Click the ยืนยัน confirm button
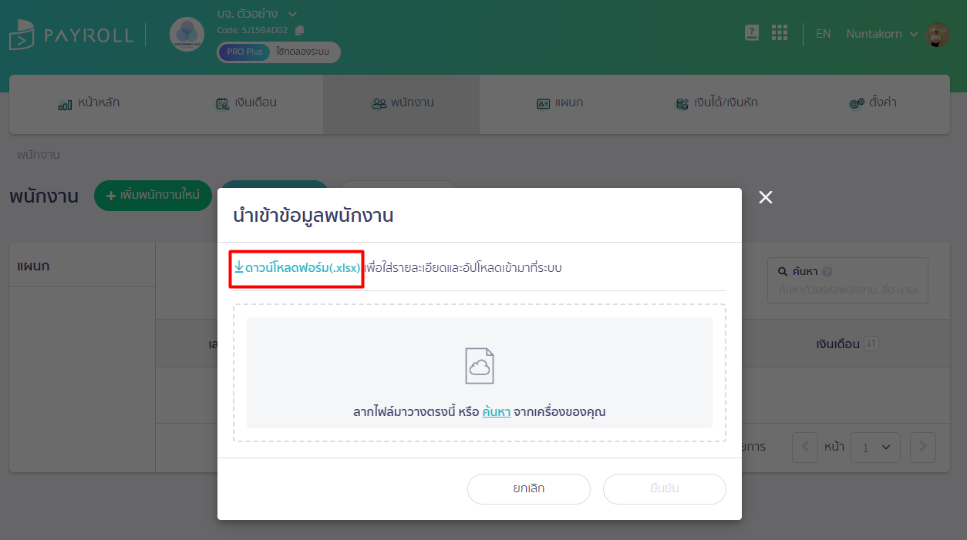 tap(665, 488)
